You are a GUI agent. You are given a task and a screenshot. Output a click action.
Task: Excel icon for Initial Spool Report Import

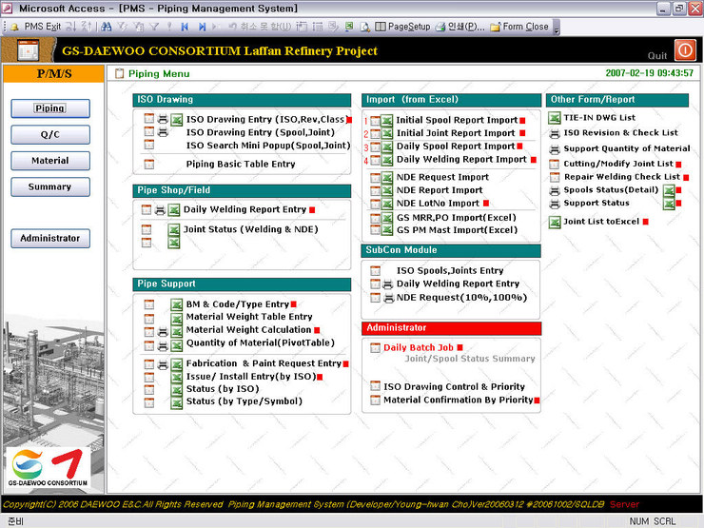tap(386, 121)
